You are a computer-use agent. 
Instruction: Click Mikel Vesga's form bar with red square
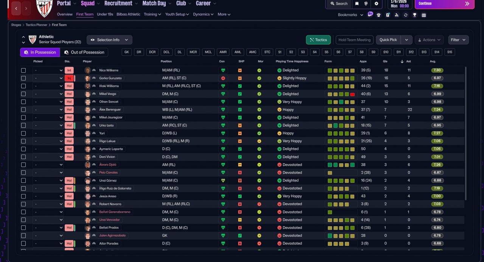pyautogui.click(x=341, y=94)
